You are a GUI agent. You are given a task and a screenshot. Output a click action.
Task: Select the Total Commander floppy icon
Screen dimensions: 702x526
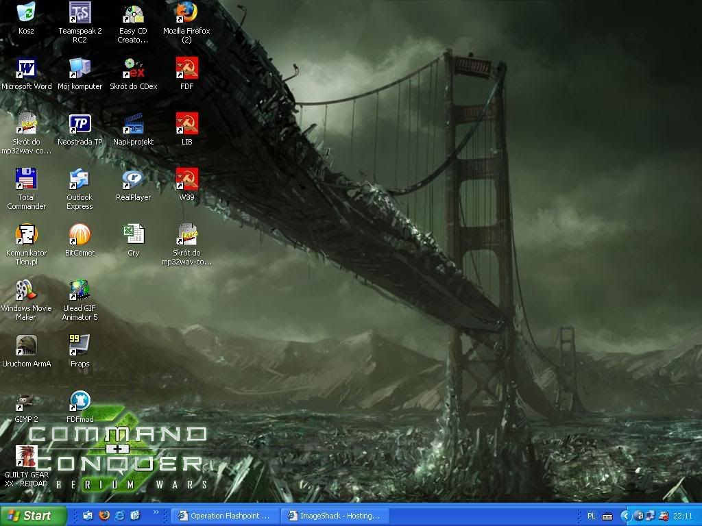point(26,179)
